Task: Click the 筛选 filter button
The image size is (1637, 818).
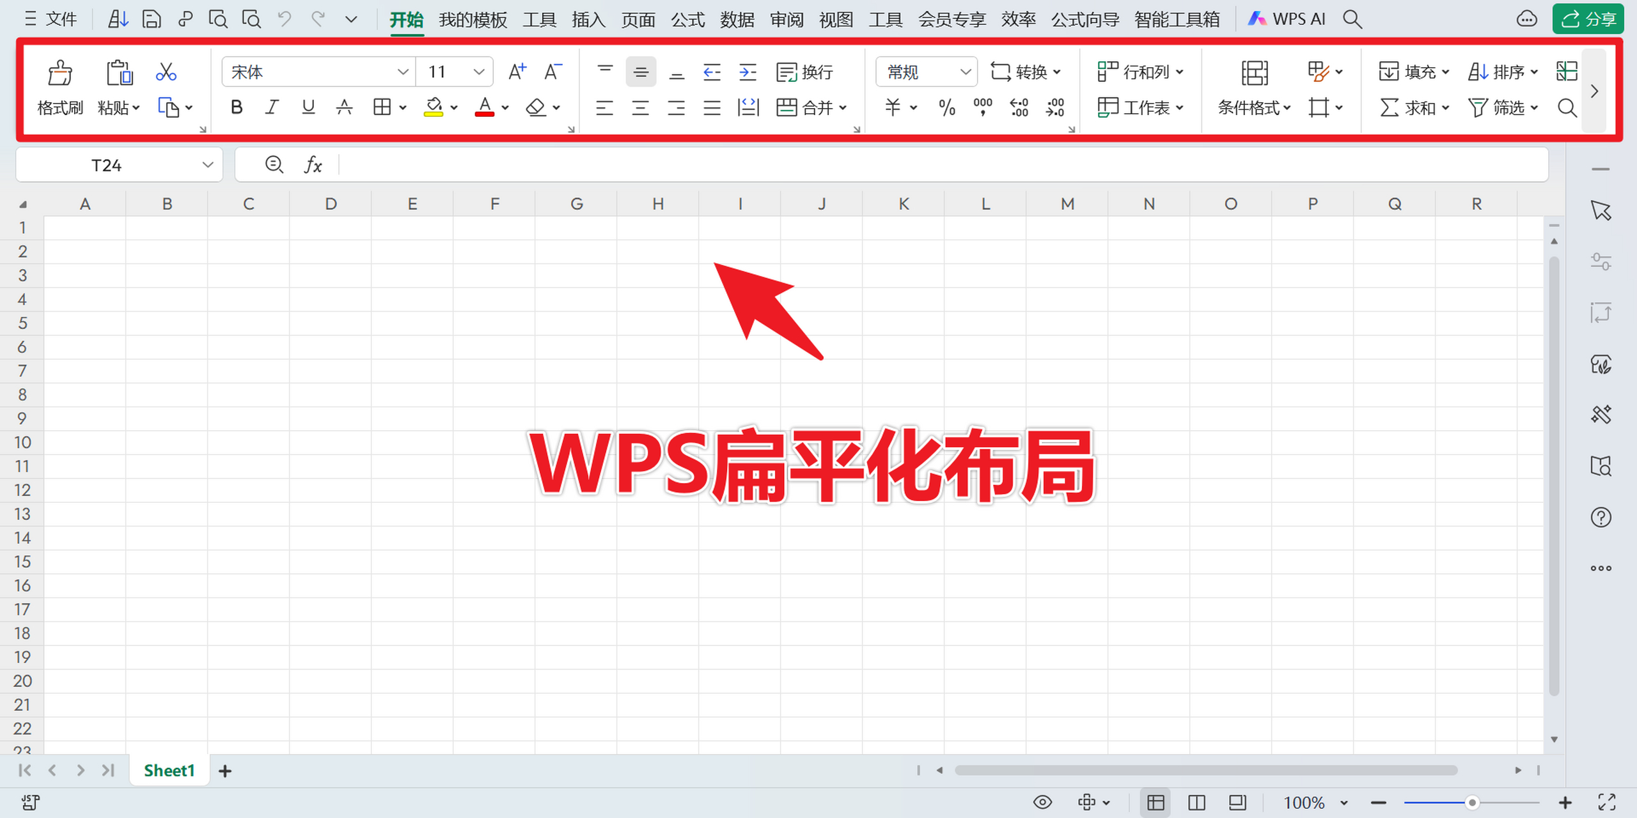Action: point(1503,107)
